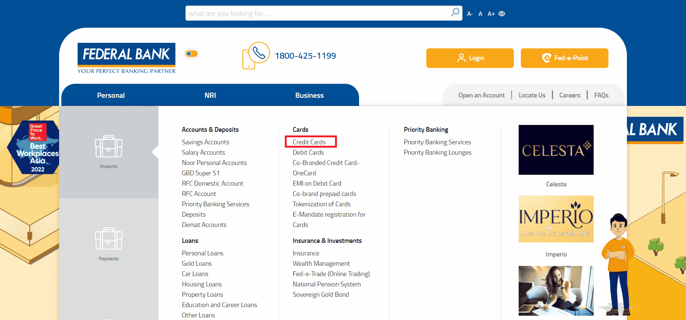Open Co-Branded Credit Card-OneCard
The width and height of the screenshot is (686, 320).
[x=326, y=168]
